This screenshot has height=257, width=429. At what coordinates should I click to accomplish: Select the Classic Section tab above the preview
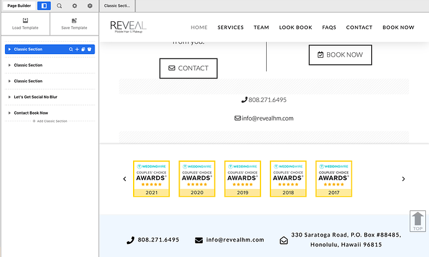tap(117, 6)
